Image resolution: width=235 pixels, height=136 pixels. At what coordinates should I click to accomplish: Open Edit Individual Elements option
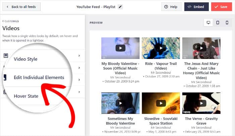pos(39,77)
